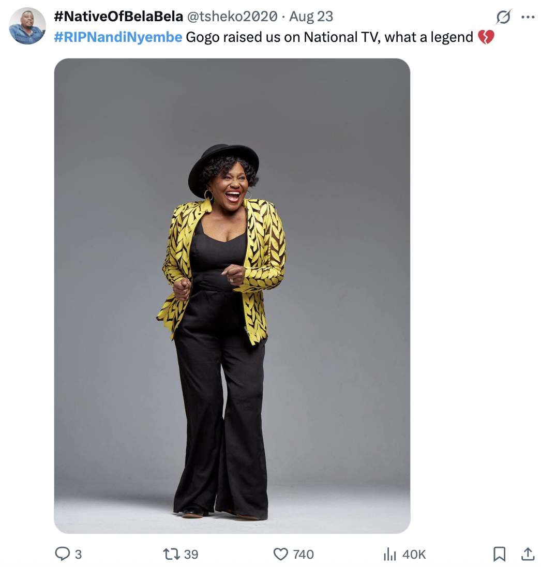541x567 pixels.
Task: Click the like count 740
Action: (x=303, y=554)
